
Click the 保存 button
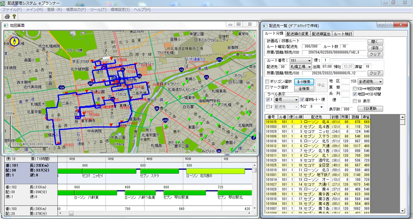375,48
